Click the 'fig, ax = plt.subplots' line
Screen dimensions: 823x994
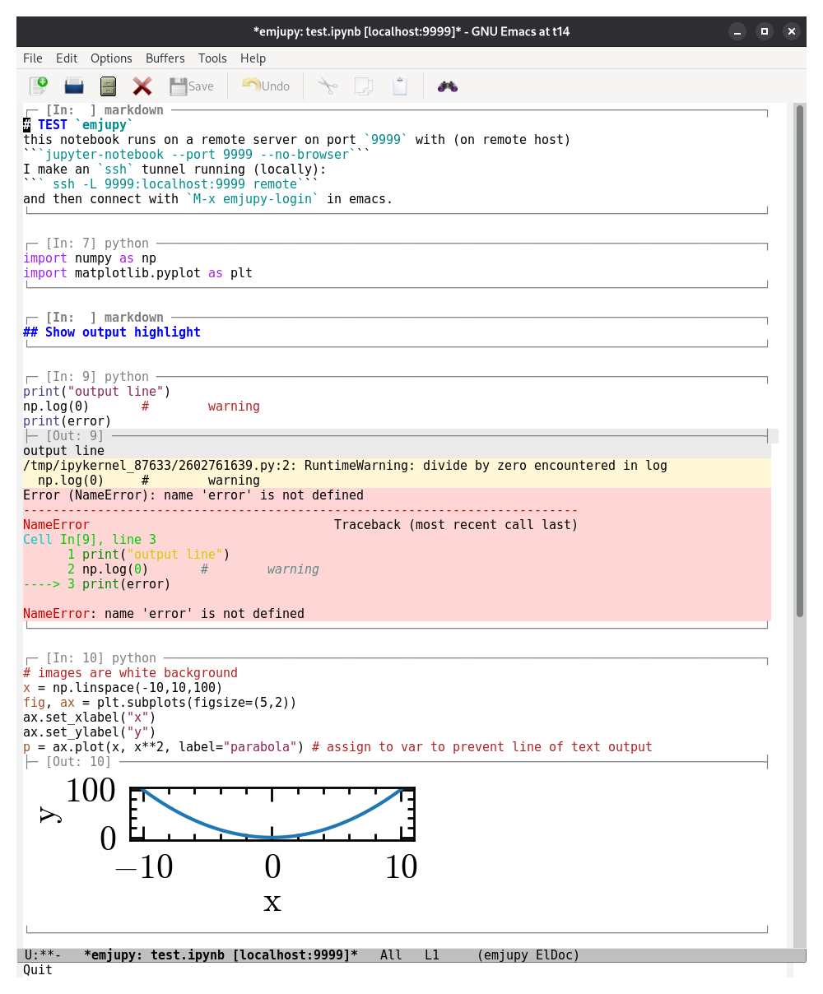point(160,703)
